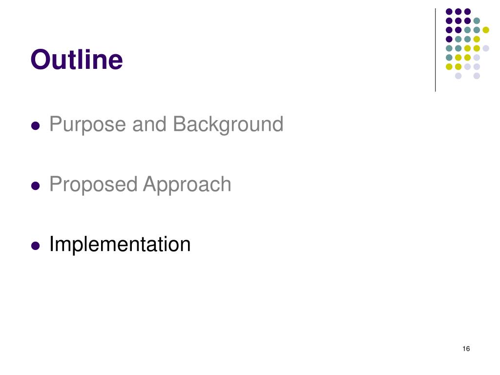
Task: Click the yellow dot ending the fourth dot row
Action: [477, 39]
